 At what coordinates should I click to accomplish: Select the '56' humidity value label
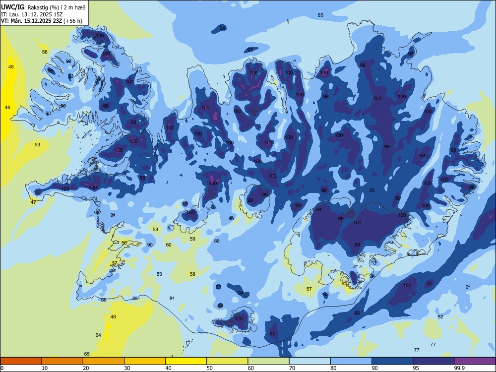click(124, 243)
